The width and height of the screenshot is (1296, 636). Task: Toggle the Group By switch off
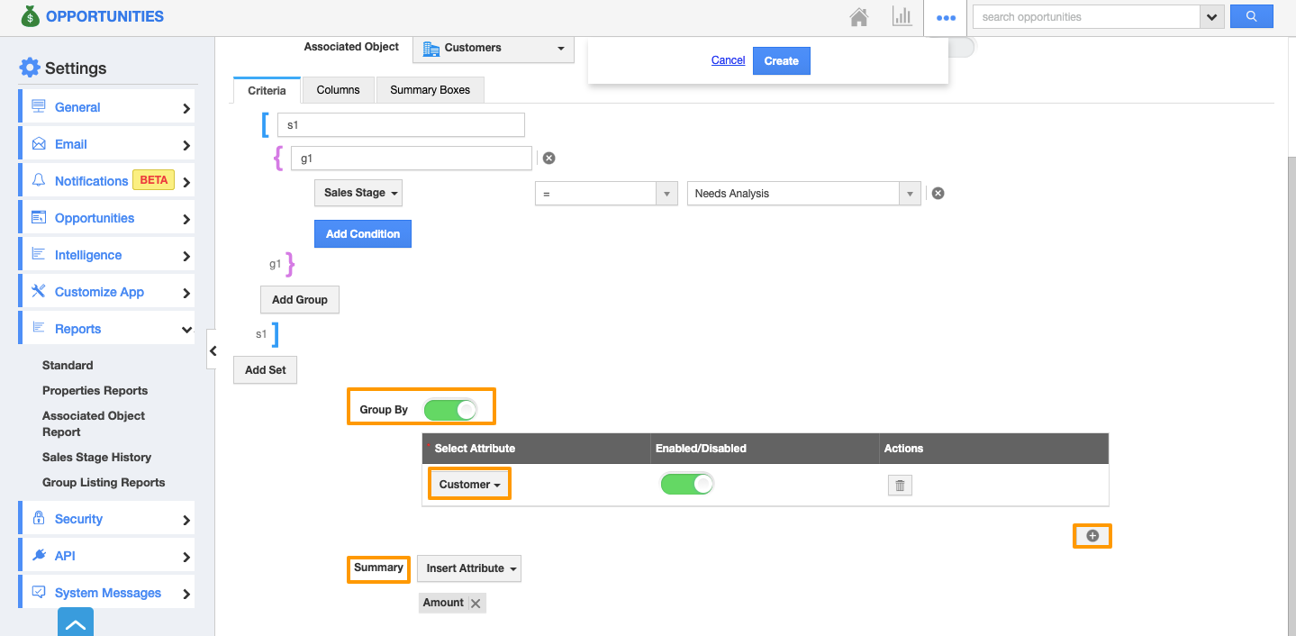[449, 410]
